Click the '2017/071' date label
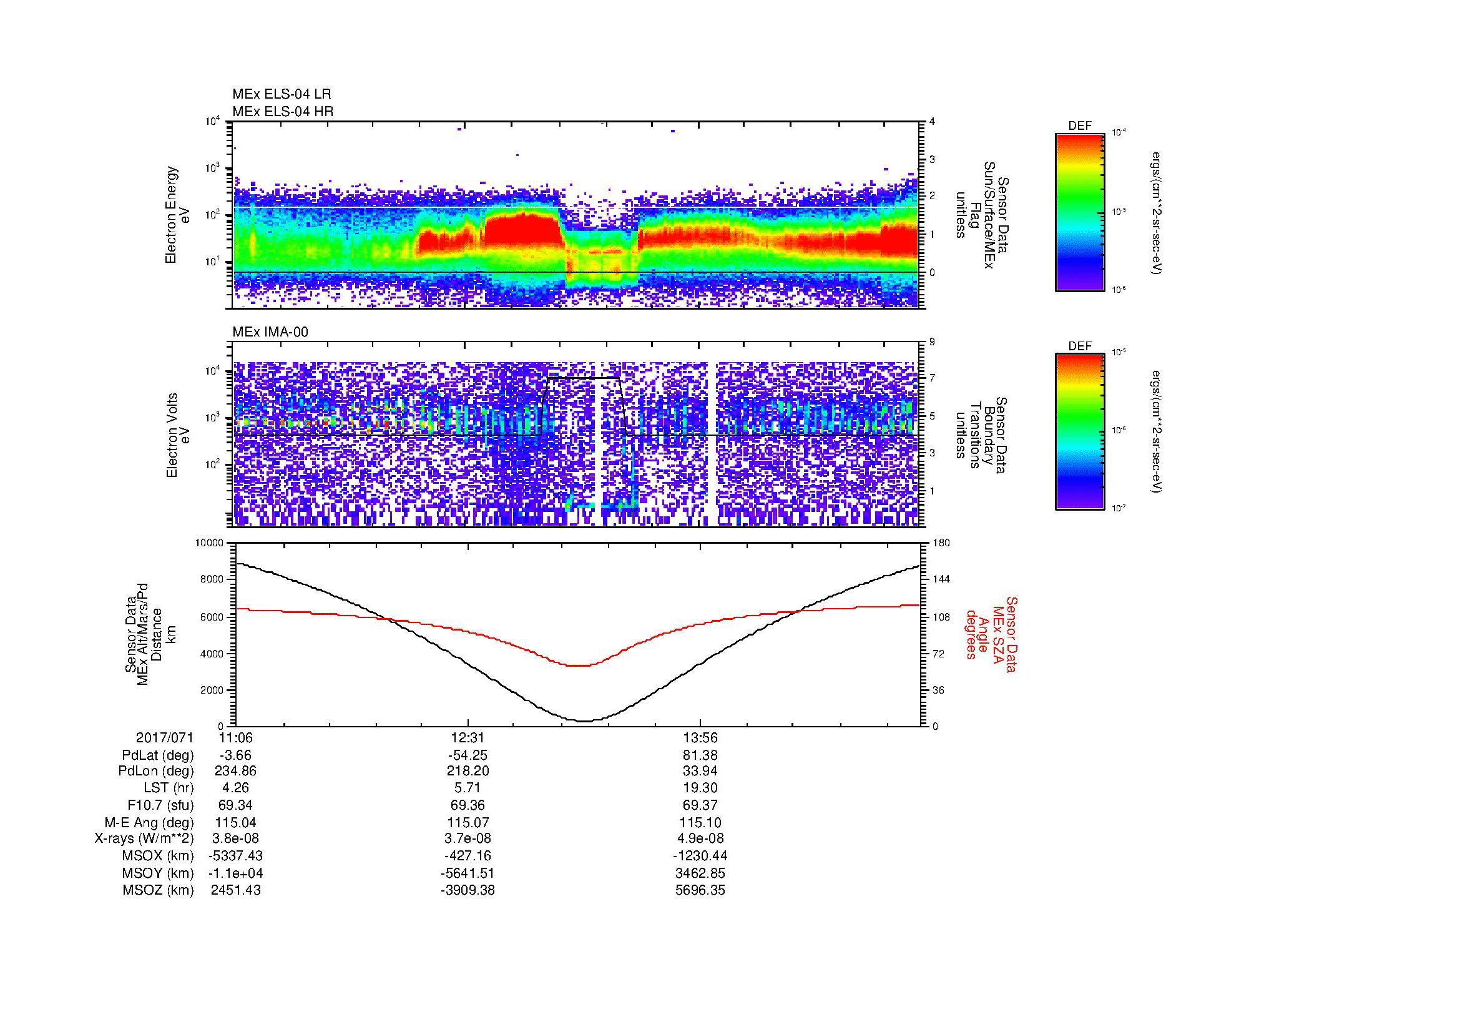This screenshot has width=1460, height=1032. [x=165, y=738]
